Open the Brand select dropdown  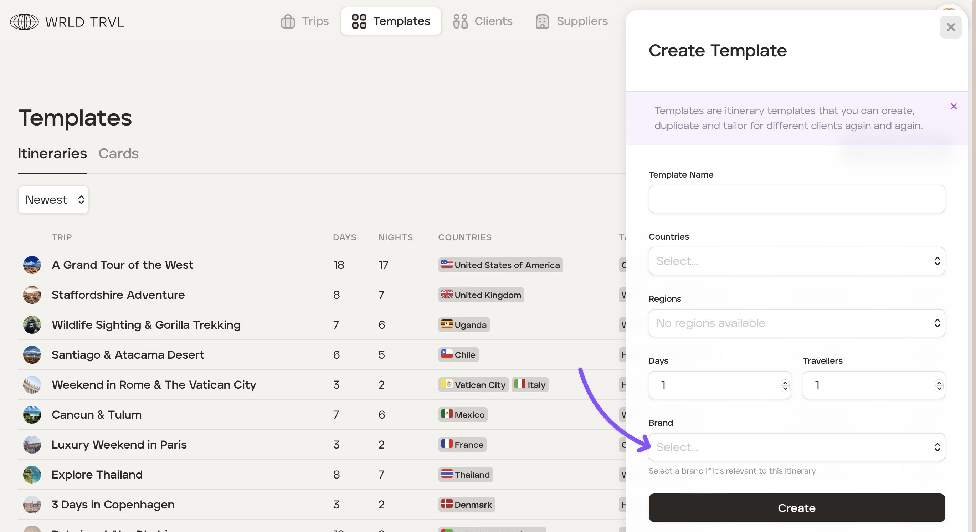pos(796,447)
